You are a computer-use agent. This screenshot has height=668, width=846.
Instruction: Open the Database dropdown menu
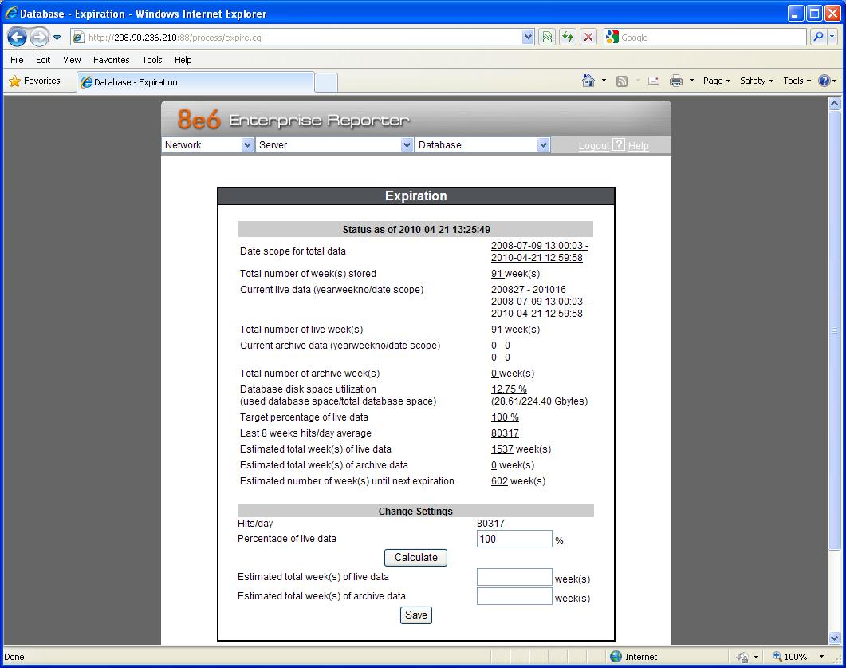[x=482, y=145]
